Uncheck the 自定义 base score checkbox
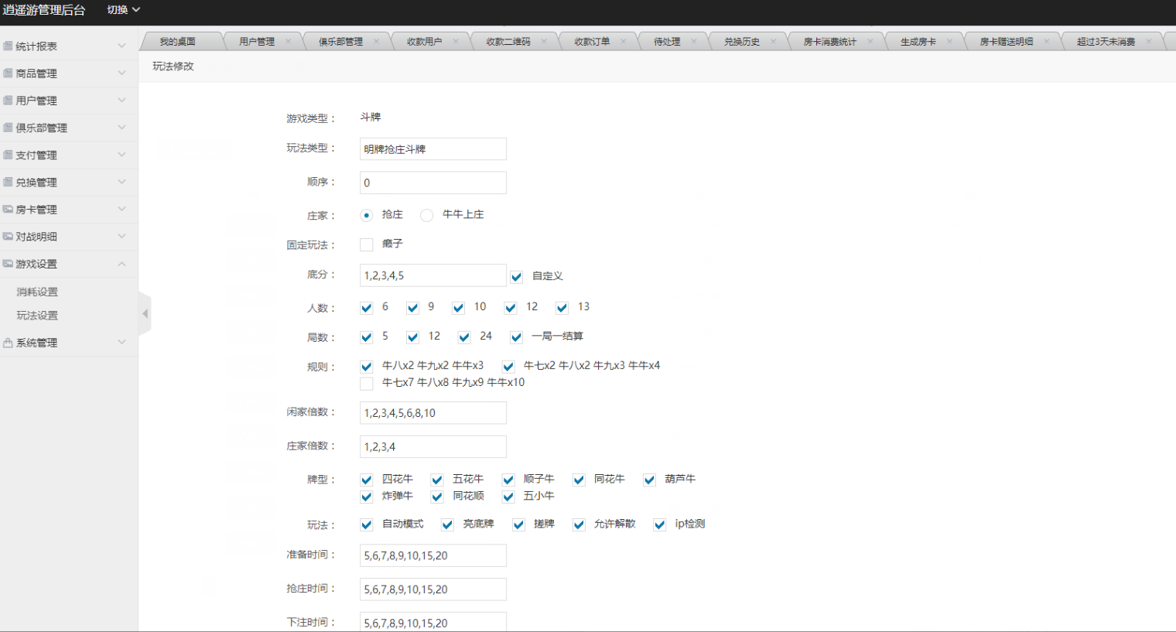This screenshot has width=1176, height=632. pos(517,277)
